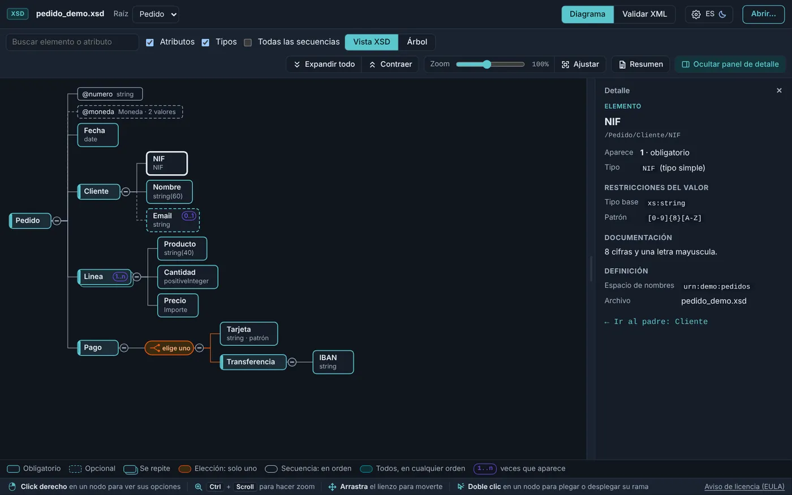Click the zoom magnifier icon in status bar
The width and height of the screenshot is (792, 495).
(x=199, y=487)
